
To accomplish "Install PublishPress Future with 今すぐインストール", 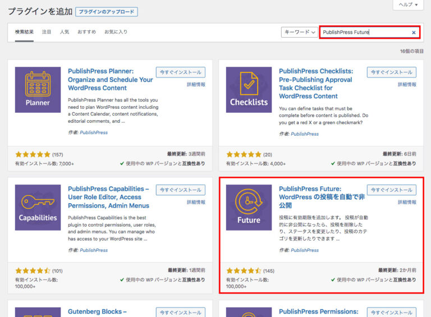I will [x=391, y=190].
